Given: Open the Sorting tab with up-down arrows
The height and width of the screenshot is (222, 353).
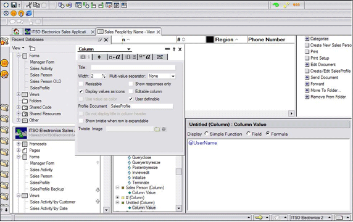Looking at the screenshot, I should pos(99,57).
